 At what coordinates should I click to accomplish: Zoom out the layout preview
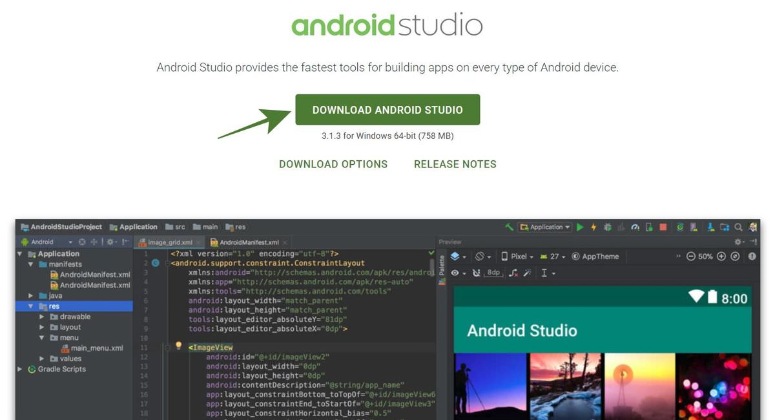691,257
